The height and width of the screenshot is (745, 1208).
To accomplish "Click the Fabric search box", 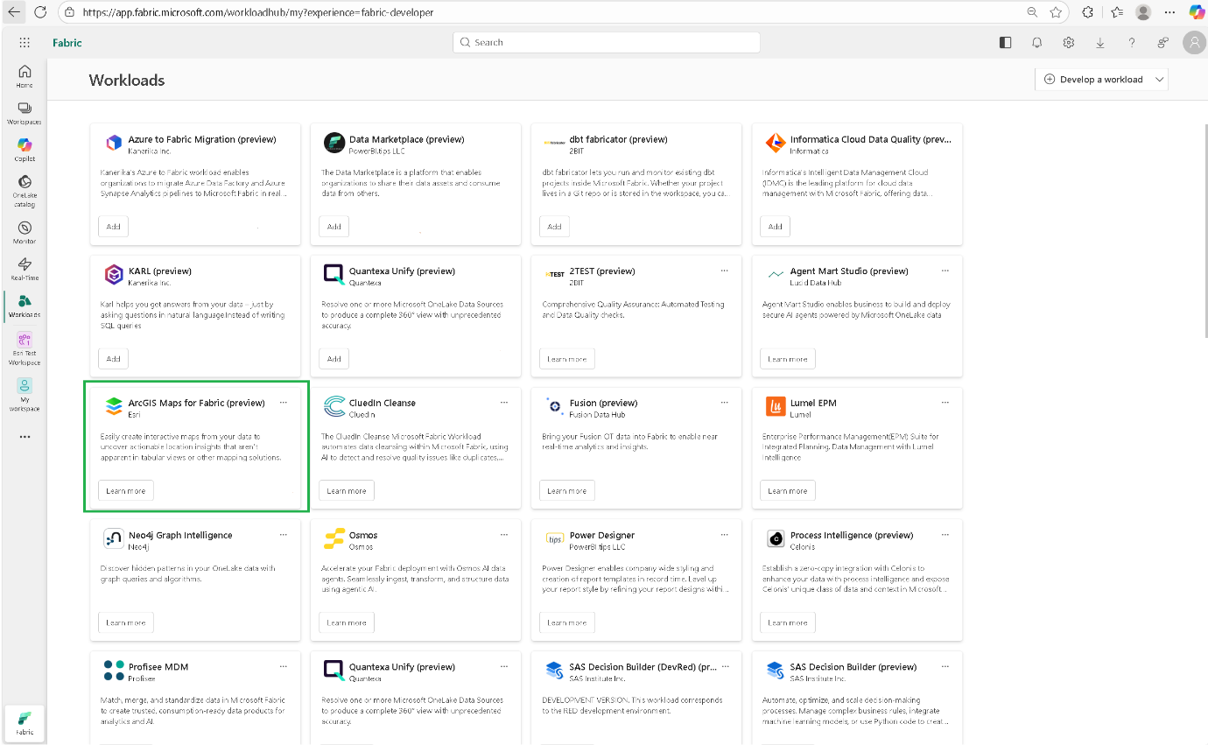I will [x=606, y=42].
